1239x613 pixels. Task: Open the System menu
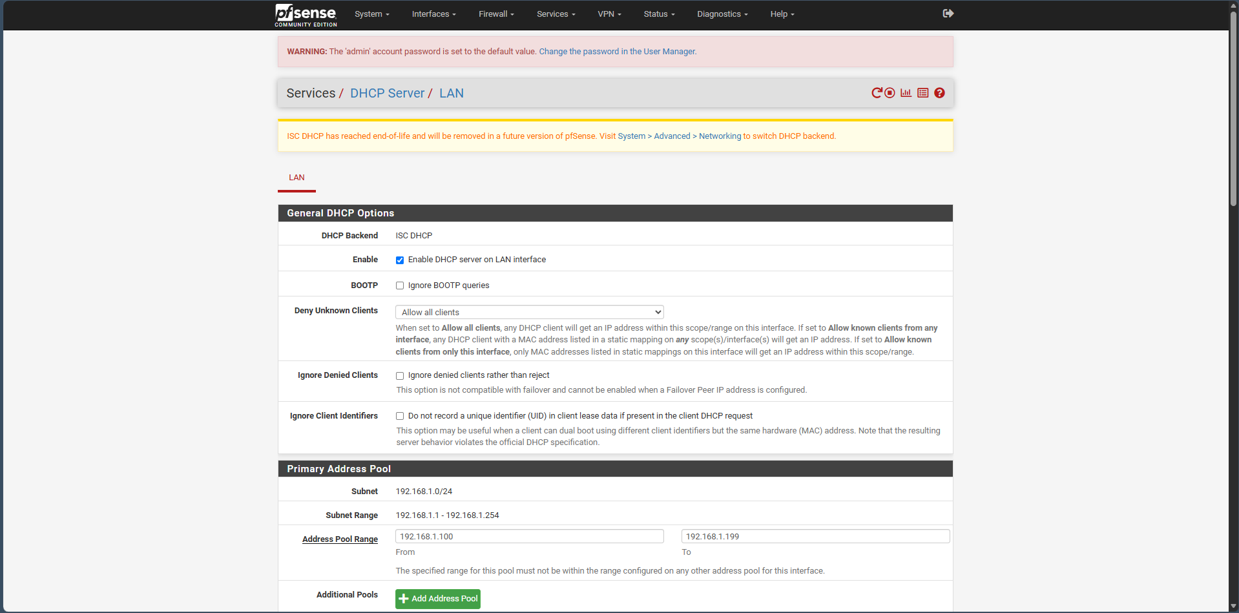coord(371,14)
